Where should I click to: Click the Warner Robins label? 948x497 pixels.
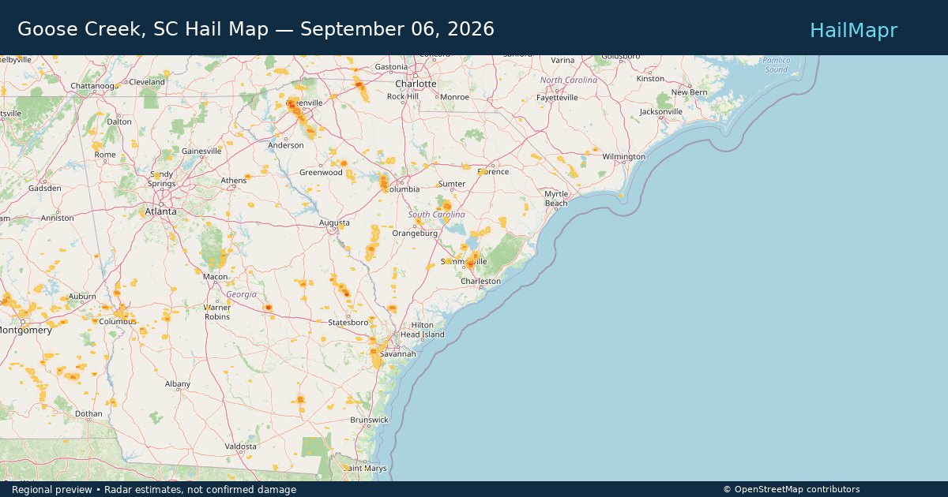click(216, 312)
